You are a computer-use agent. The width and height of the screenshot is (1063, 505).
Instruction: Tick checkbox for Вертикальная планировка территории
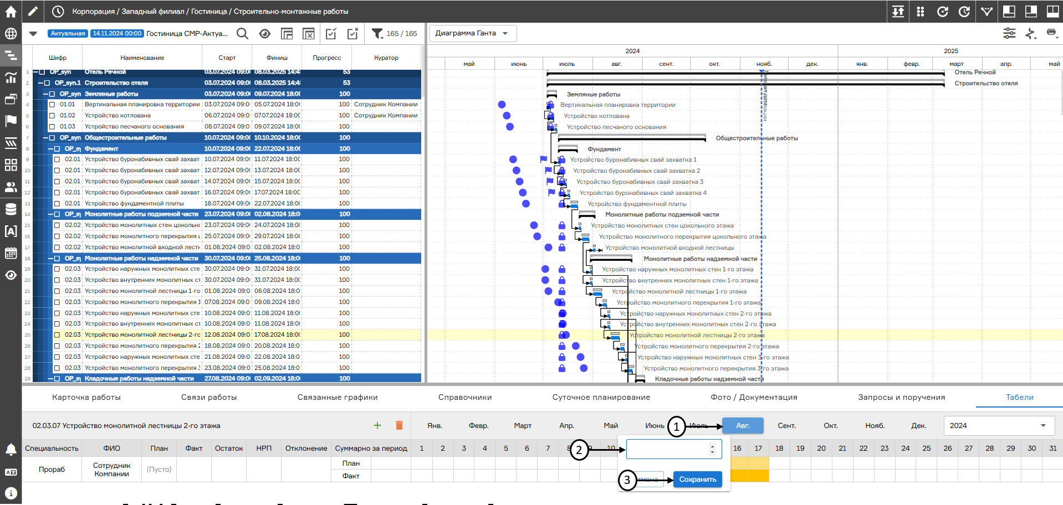coord(52,105)
